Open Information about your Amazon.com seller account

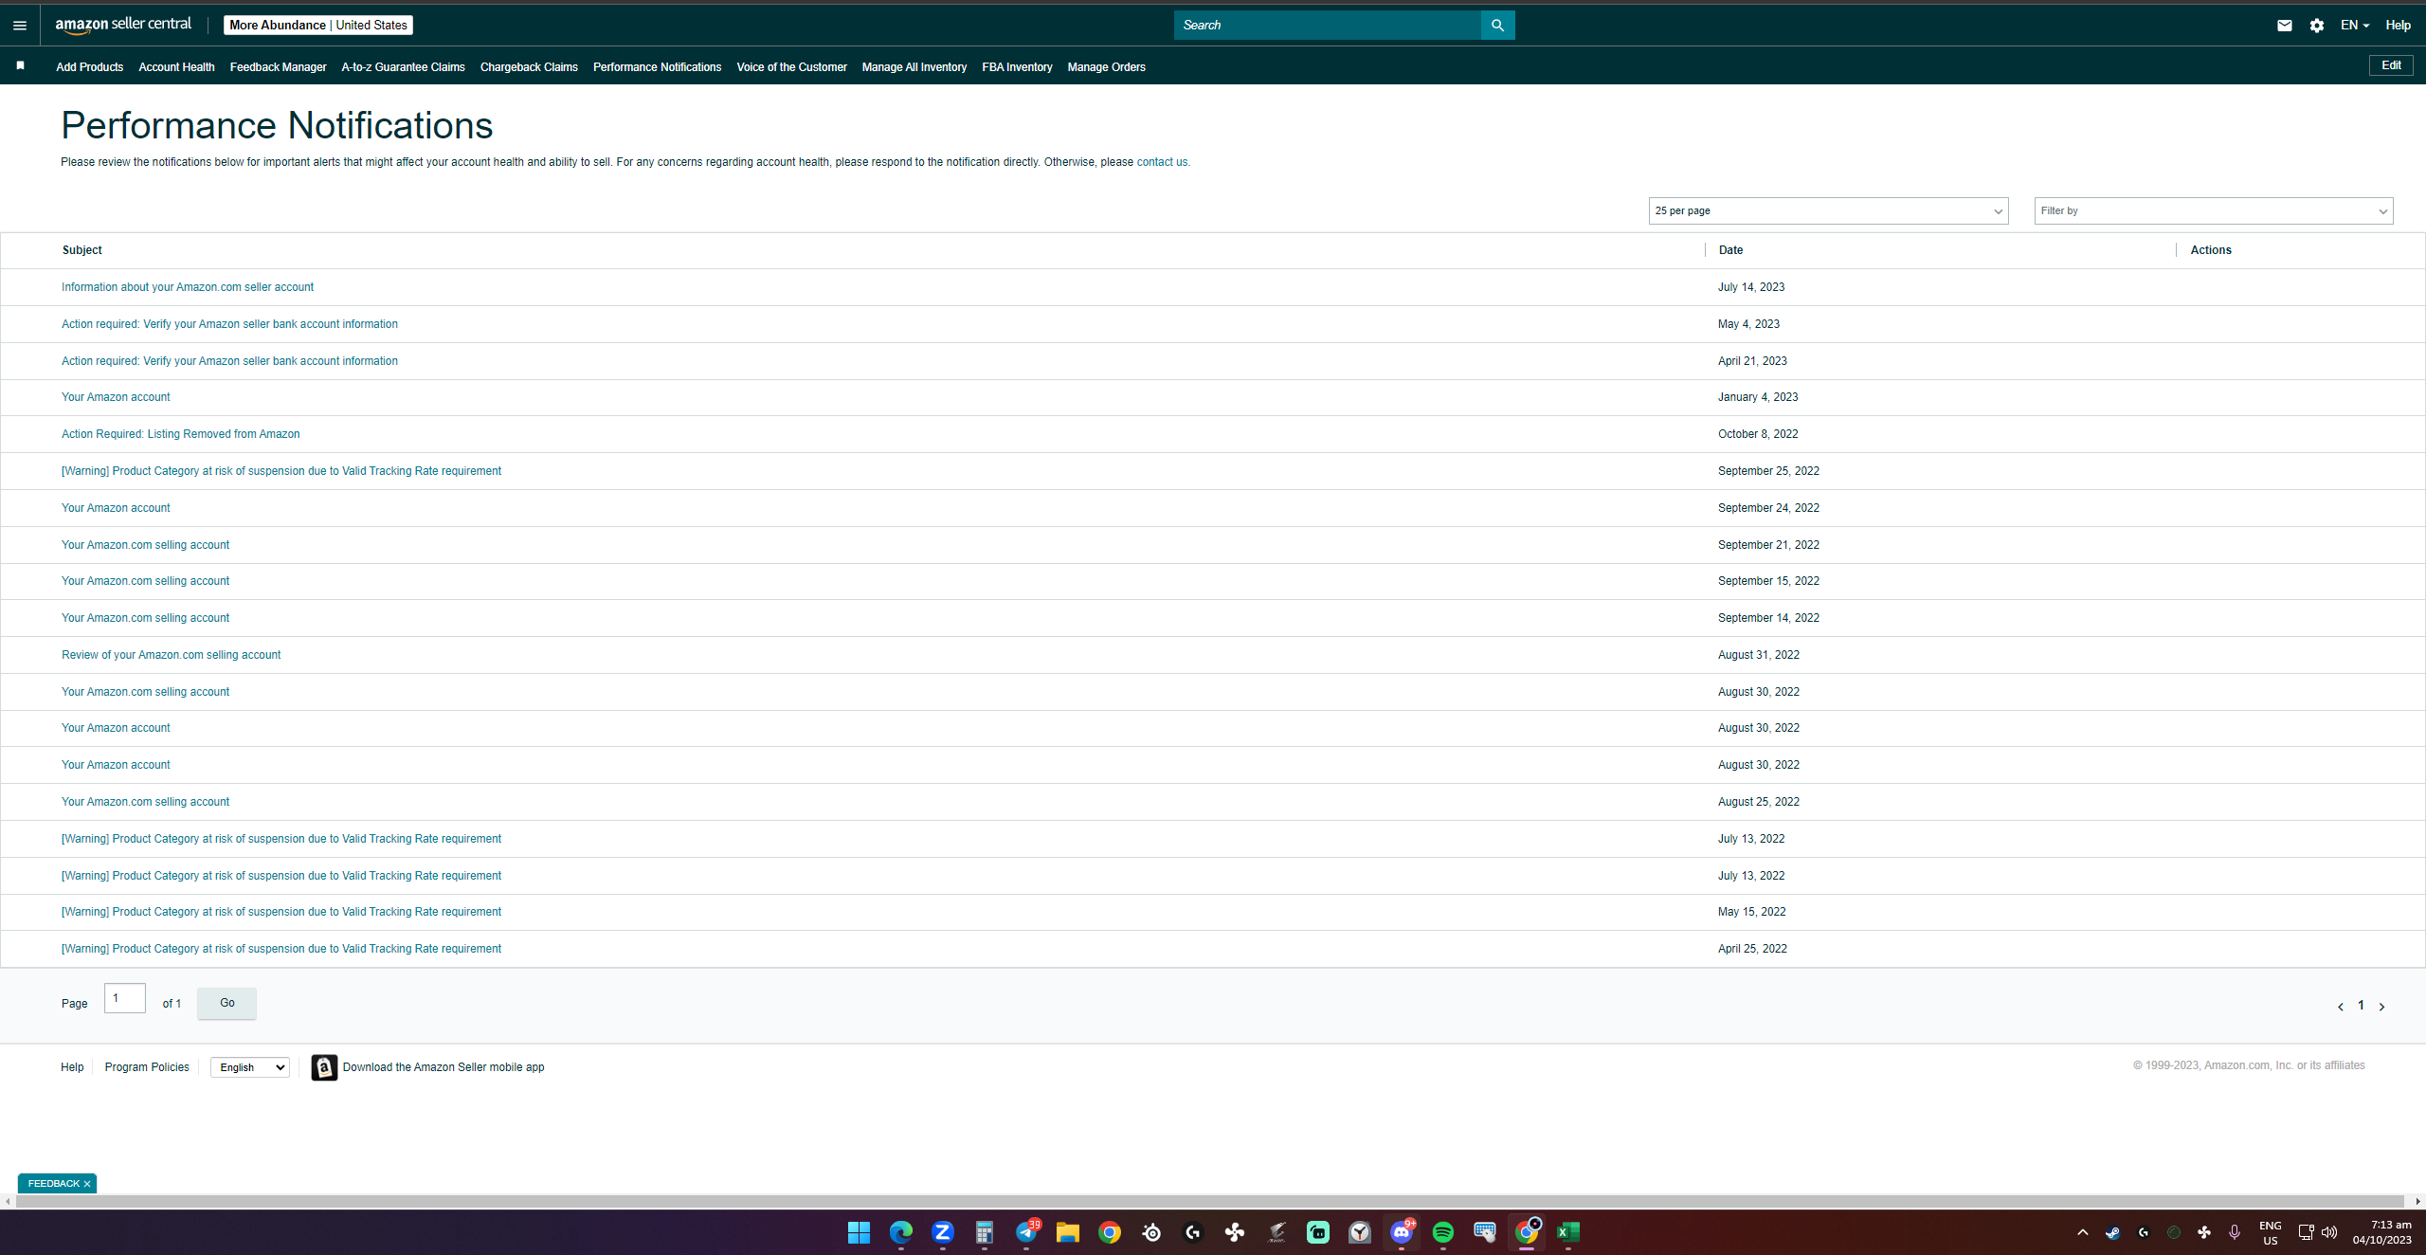point(188,287)
